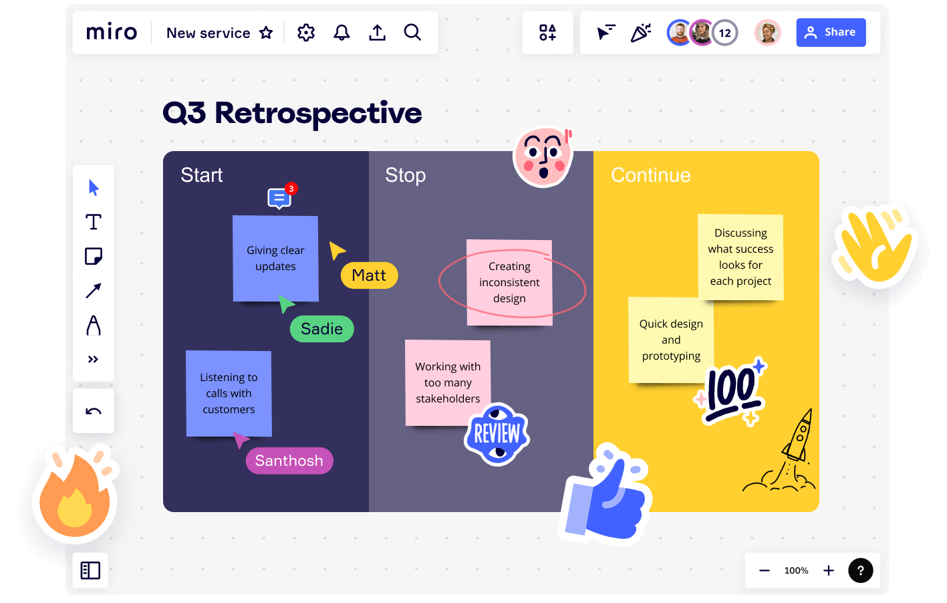
Task: Expand the 12 collaborators list
Action: (x=723, y=32)
